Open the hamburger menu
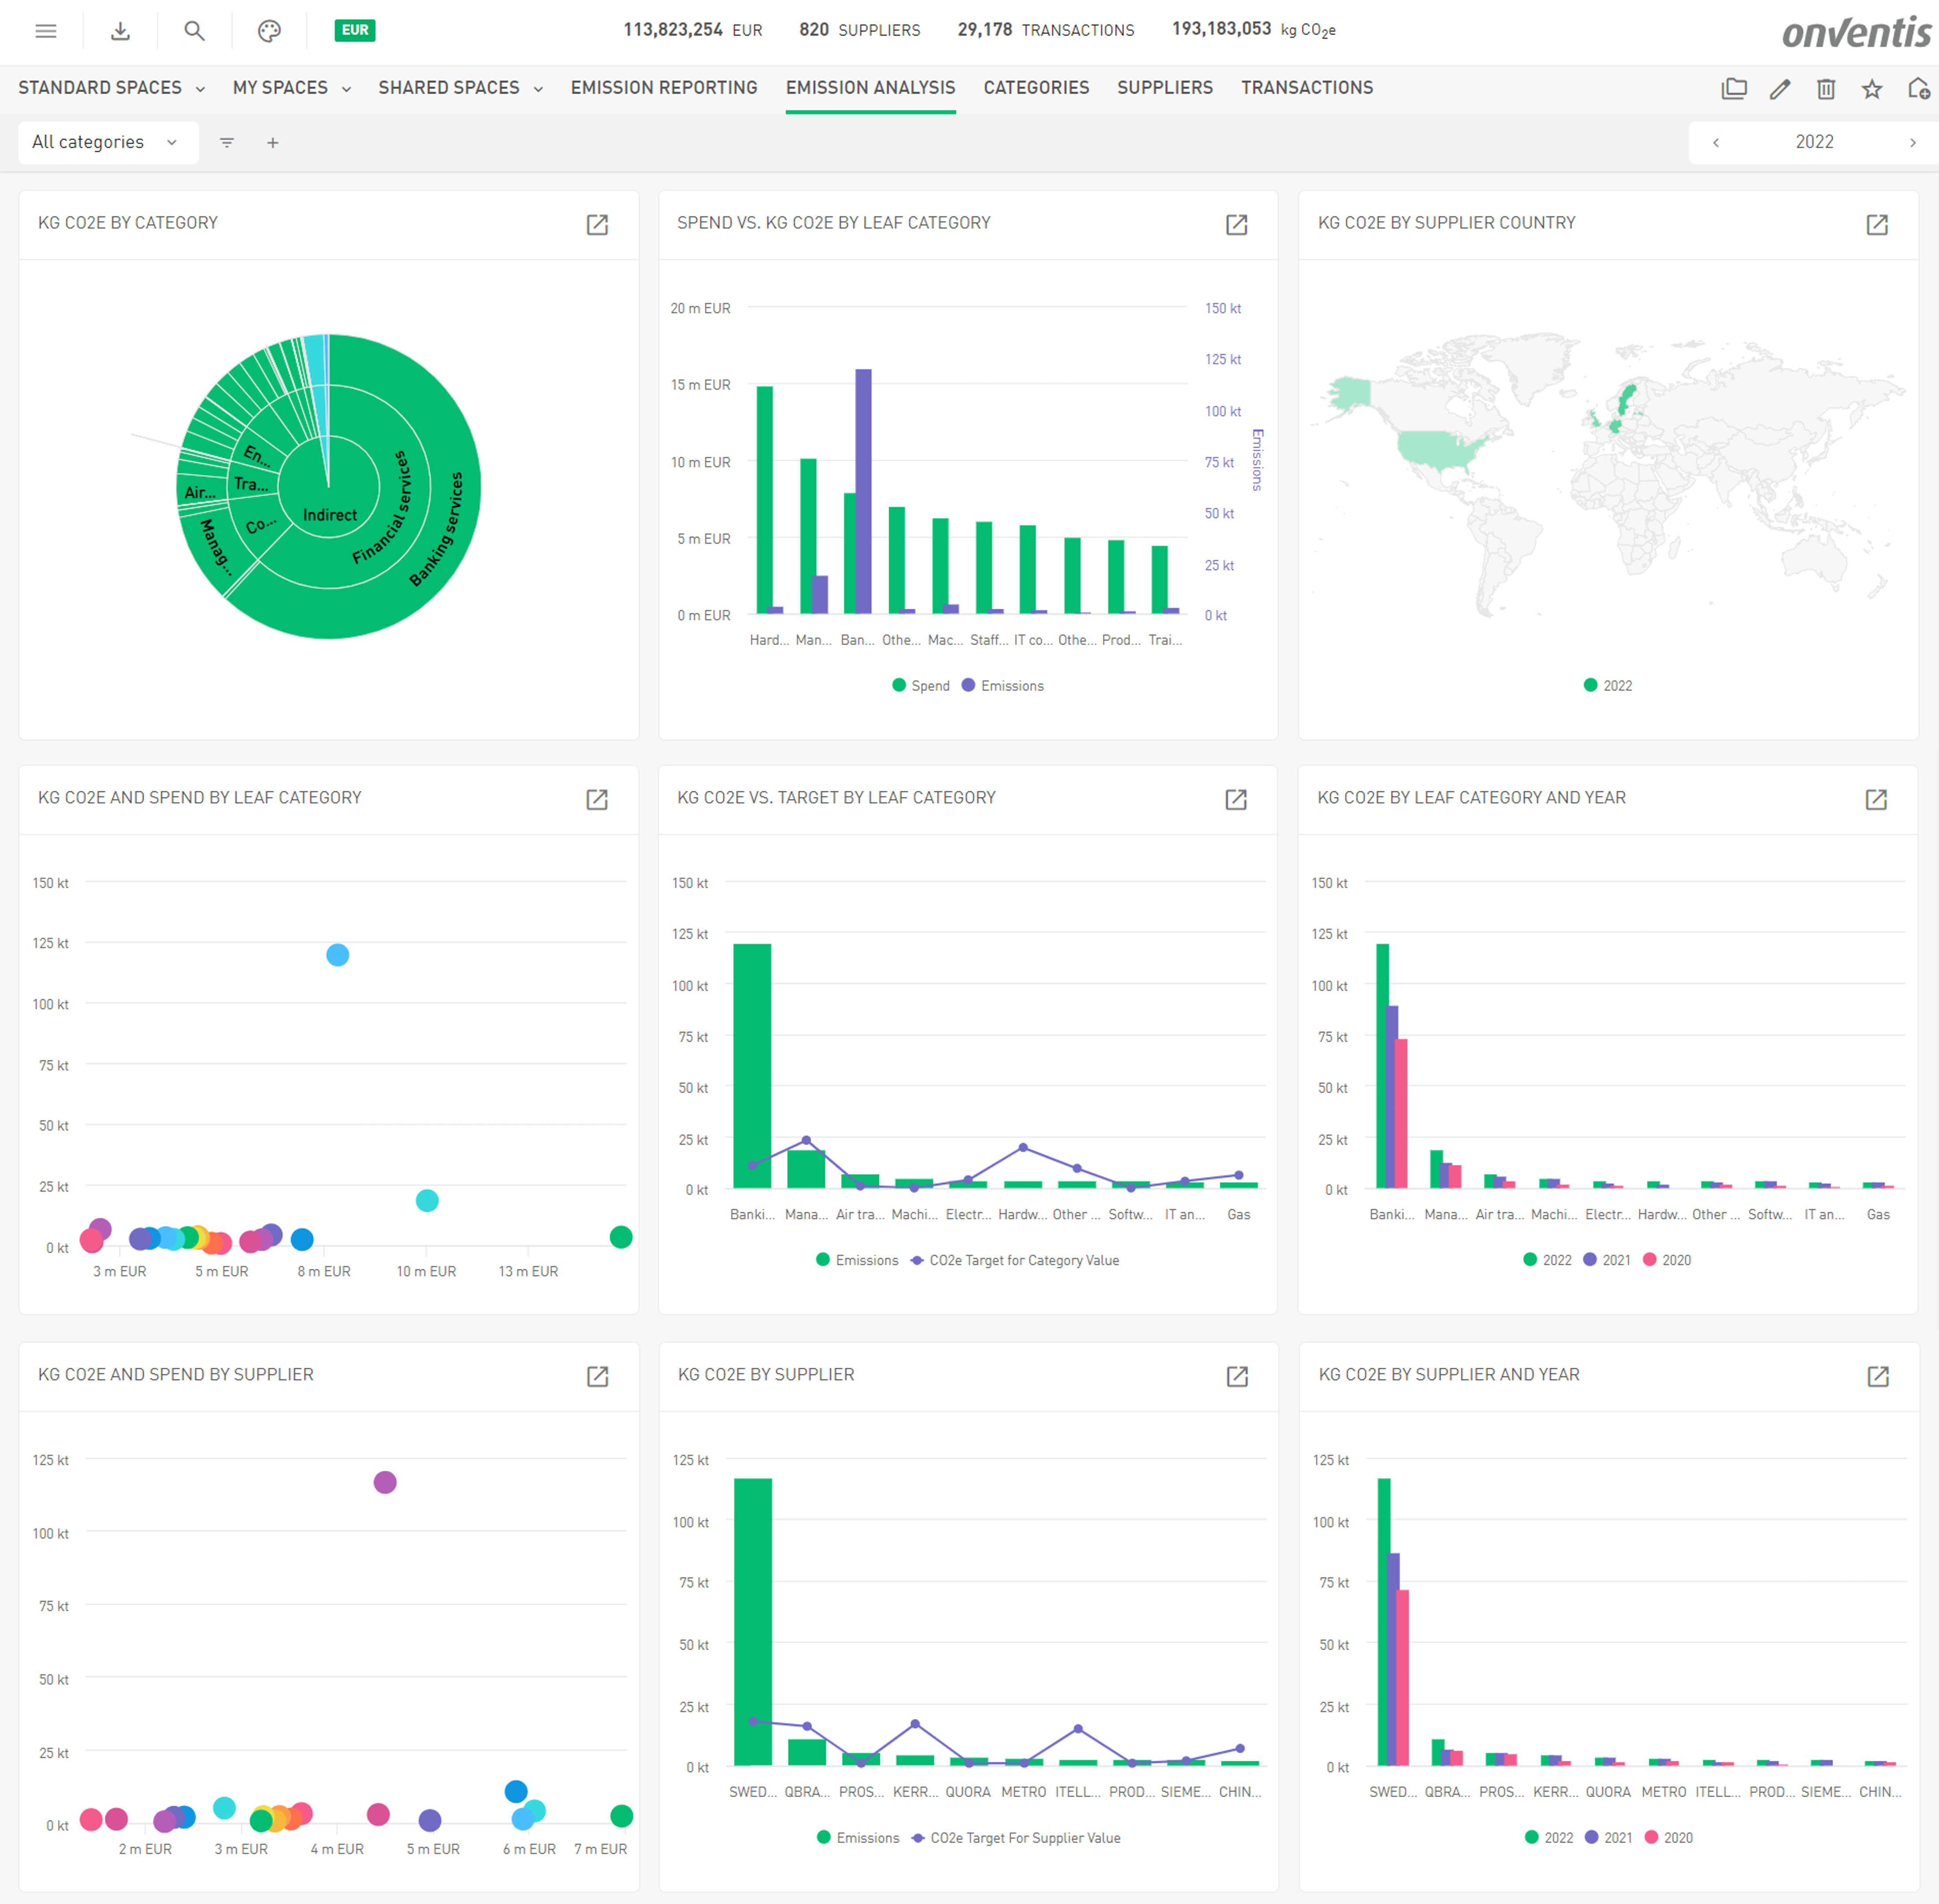Screen dimensions: 1939x1904 [x=46, y=31]
